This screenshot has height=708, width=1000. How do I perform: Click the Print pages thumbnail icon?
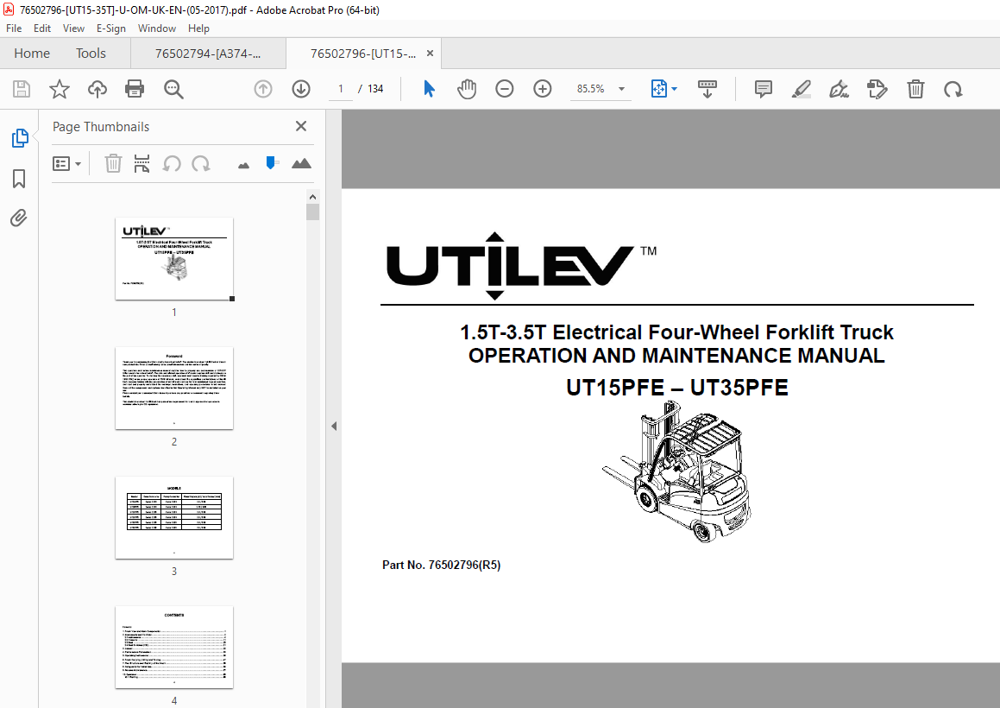[x=142, y=163]
